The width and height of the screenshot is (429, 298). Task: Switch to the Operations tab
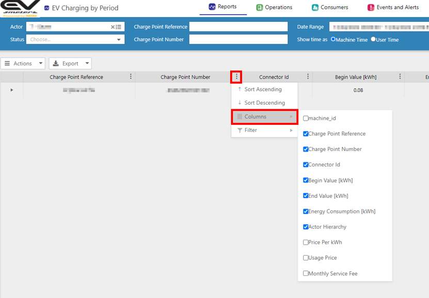pyautogui.click(x=274, y=7)
